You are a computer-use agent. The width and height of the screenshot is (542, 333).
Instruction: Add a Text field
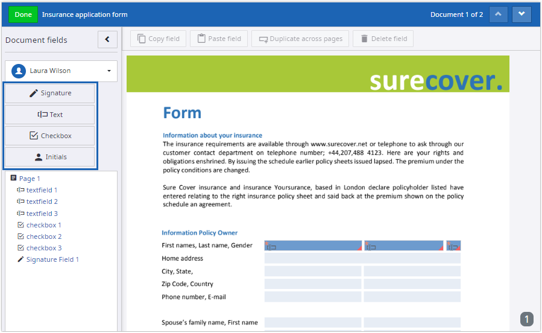point(50,115)
